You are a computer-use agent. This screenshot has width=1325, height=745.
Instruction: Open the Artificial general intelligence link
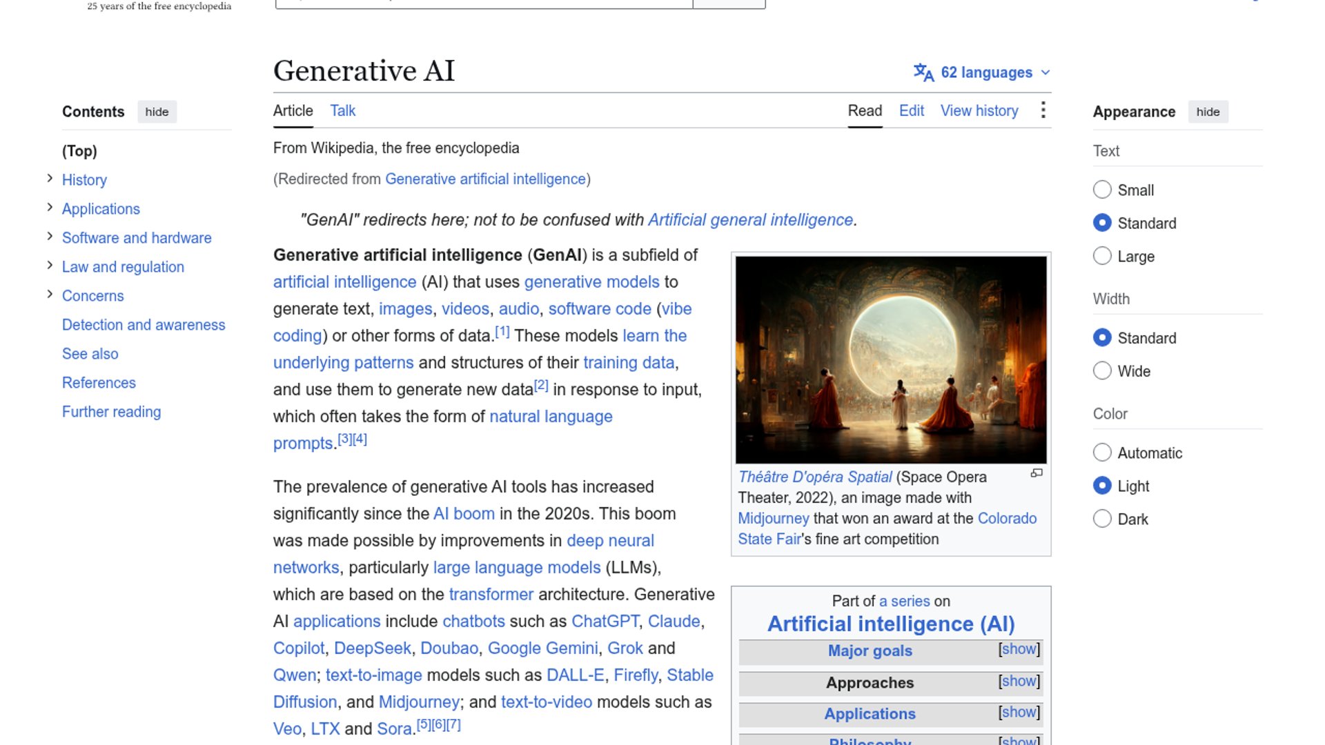tap(751, 220)
